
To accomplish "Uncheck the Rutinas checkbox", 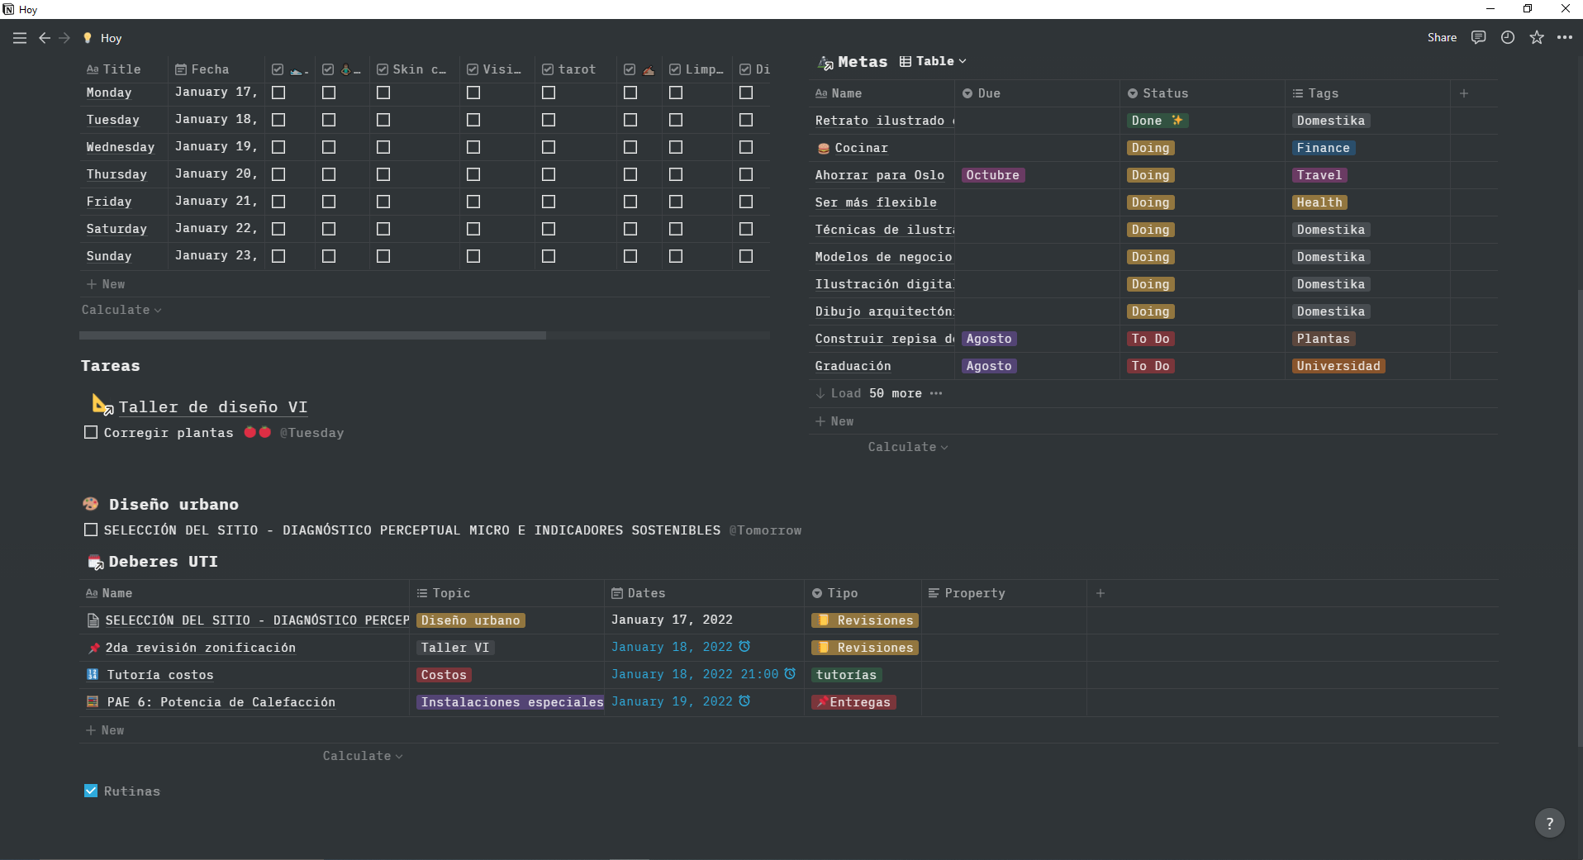I will pyautogui.click(x=91, y=791).
